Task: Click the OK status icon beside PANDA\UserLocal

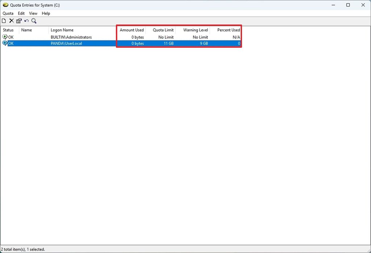Action: tap(5, 43)
